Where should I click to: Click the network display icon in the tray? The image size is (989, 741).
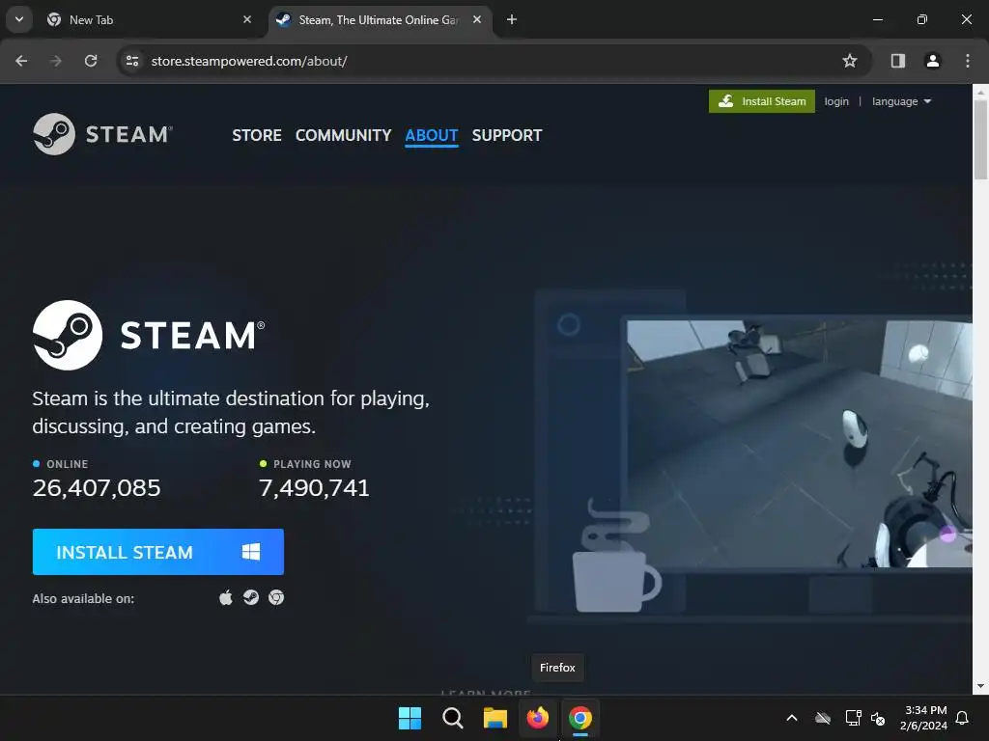click(x=853, y=718)
